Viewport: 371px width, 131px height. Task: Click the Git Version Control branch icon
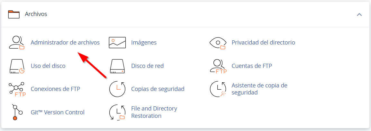tap(17, 112)
